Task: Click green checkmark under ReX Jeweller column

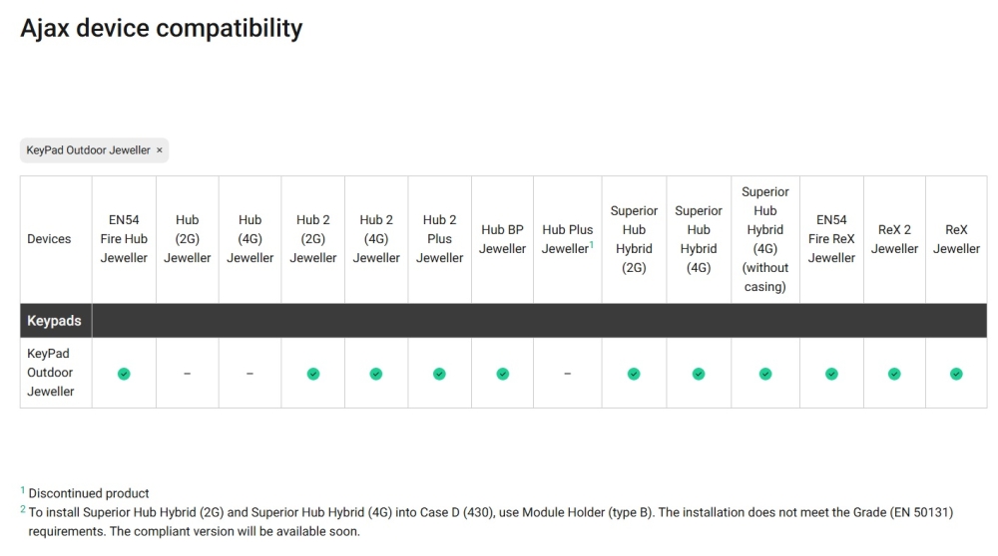Action: click(956, 374)
